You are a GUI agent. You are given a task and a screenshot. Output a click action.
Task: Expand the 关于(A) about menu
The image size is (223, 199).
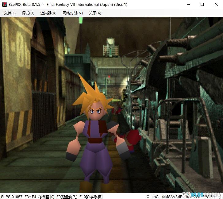point(95,13)
